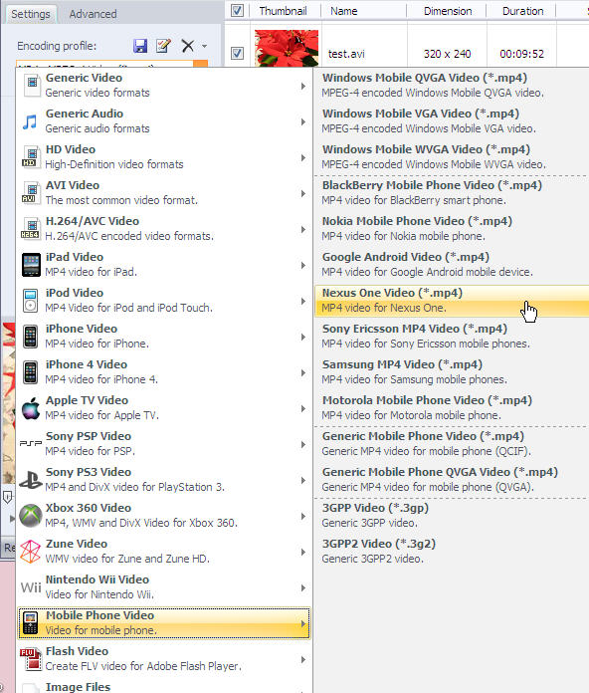Image resolution: width=589 pixels, height=693 pixels.
Task: Select 3GPP Video (*.3gp) profile
Action: tap(452, 515)
